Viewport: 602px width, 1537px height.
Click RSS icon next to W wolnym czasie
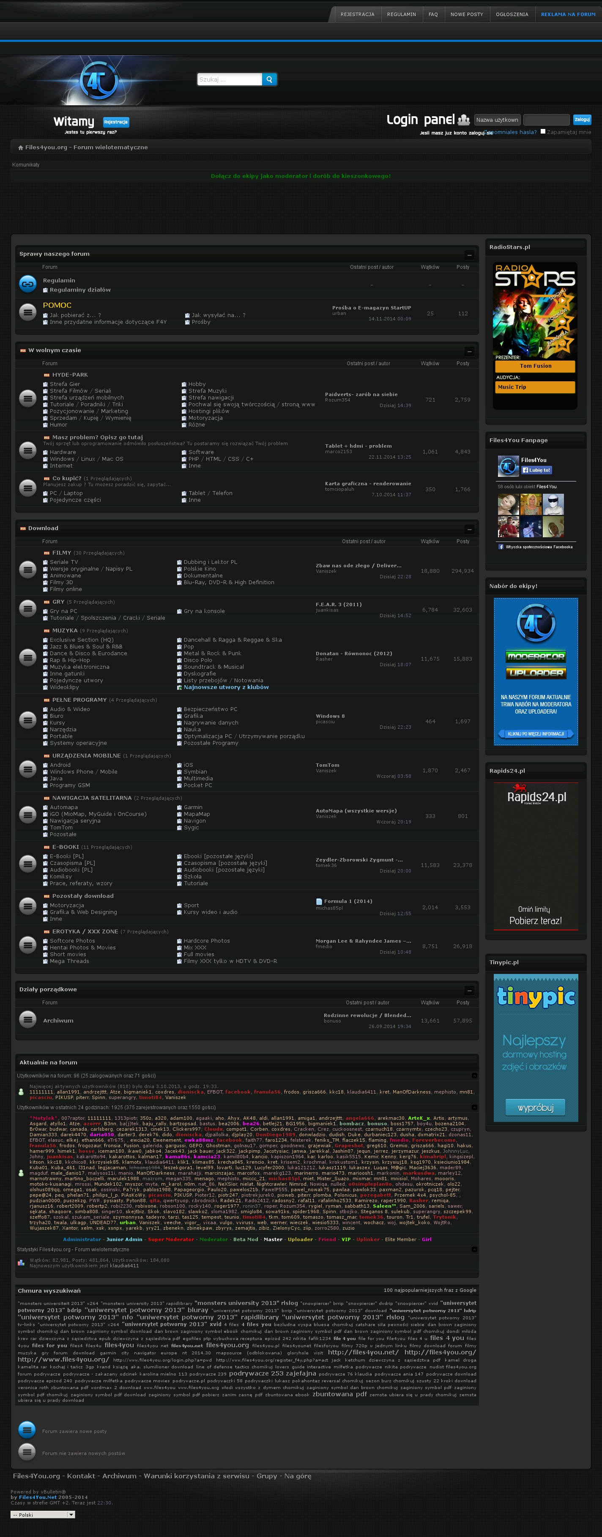(x=23, y=350)
